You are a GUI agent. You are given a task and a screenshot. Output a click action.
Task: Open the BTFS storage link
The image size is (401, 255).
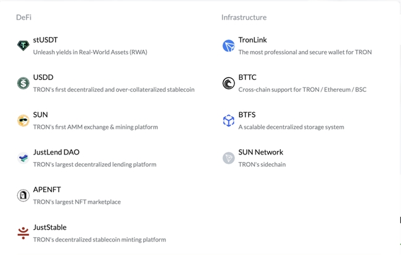247,115
